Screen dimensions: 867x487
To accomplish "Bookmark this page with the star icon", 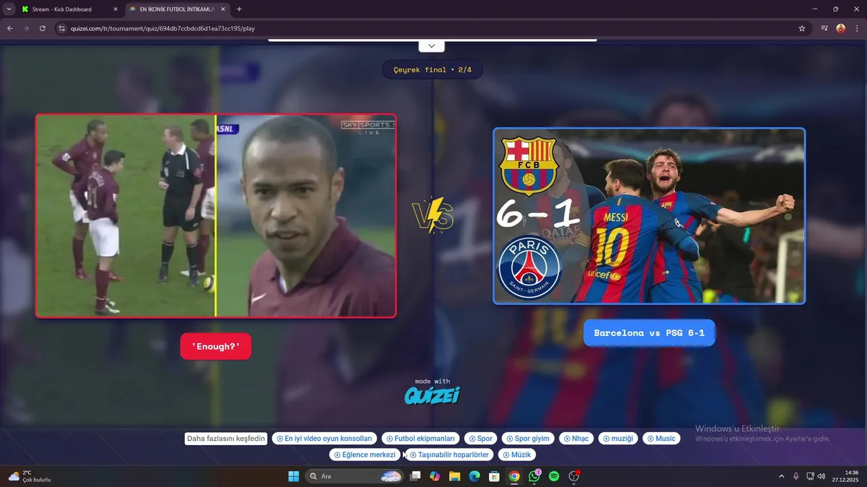I will pyautogui.click(x=802, y=28).
